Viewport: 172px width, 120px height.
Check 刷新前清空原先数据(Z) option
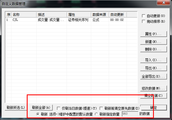(x=101, y=108)
